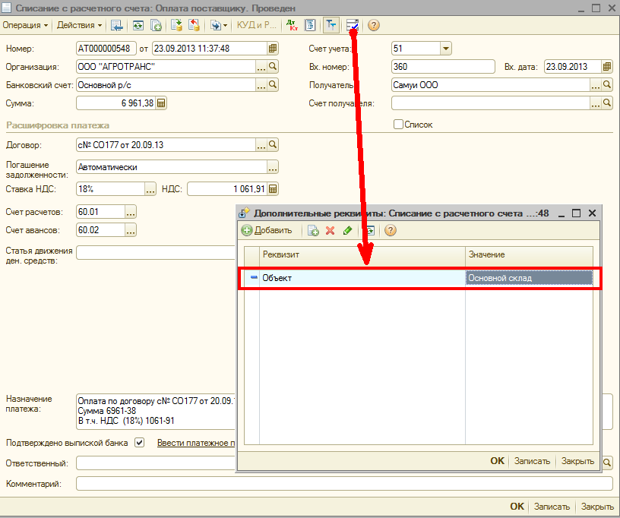Open the Операция menu
The width and height of the screenshot is (620, 518).
pyautogui.click(x=25, y=25)
